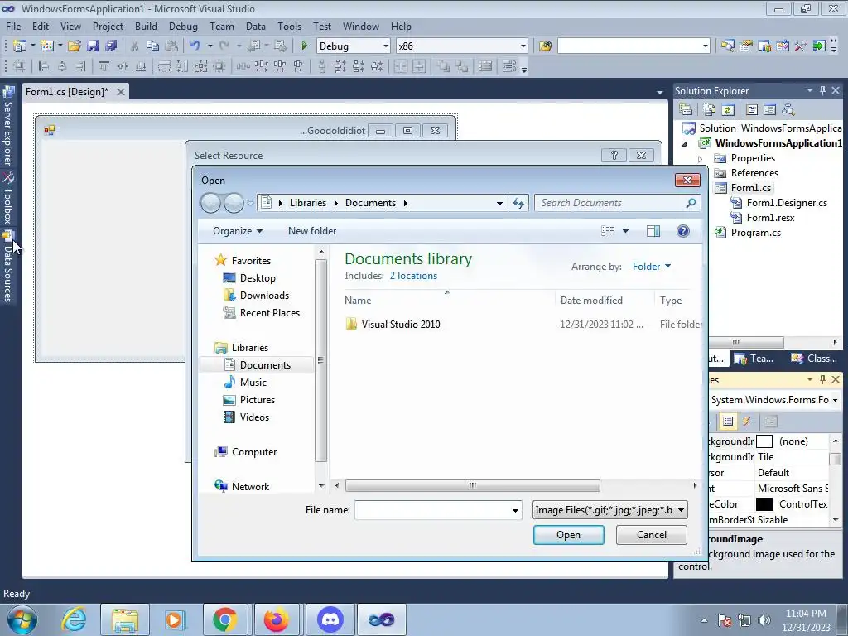The image size is (848, 636).
Task: Click the Open File toolbar icon
Action: pyautogui.click(x=75, y=46)
